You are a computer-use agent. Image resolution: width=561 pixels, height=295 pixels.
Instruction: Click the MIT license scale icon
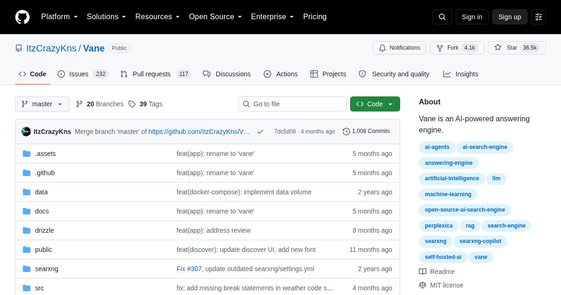point(423,285)
